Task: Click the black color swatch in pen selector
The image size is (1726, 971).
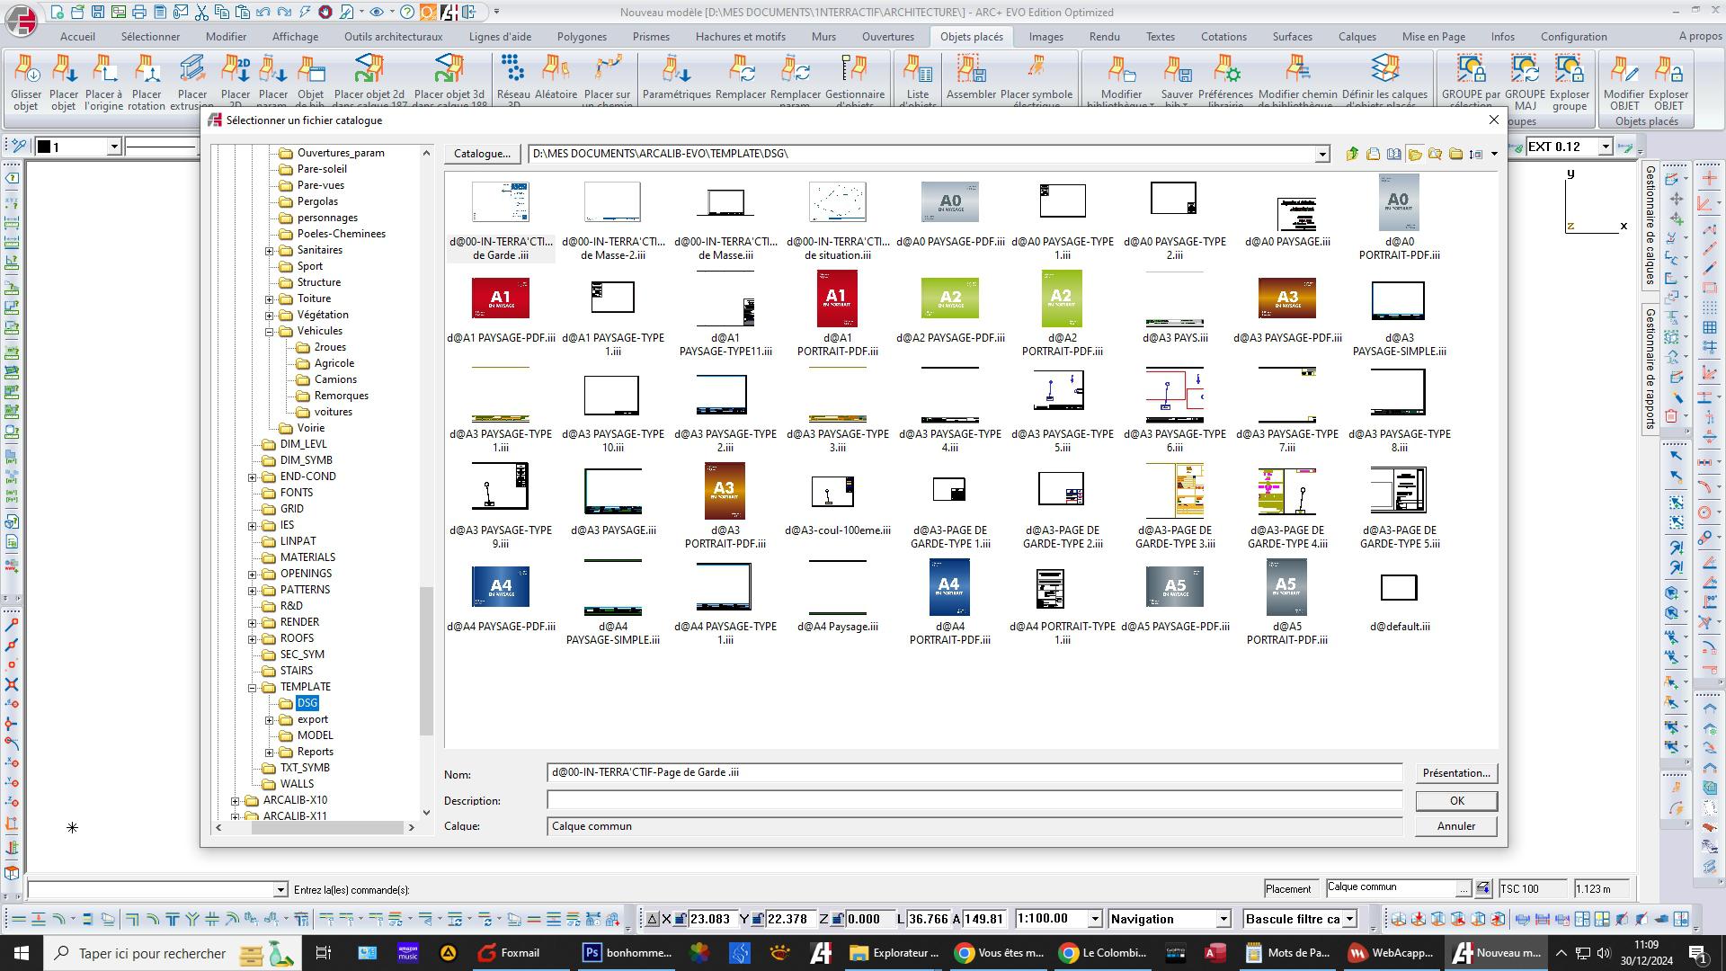Action: pyautogui.click(x=43, y=147)
